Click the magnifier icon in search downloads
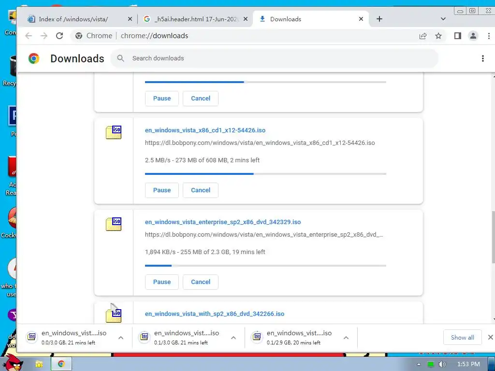Screen dimensions: 495x371 pyautogui.click(x=120, y=58)
